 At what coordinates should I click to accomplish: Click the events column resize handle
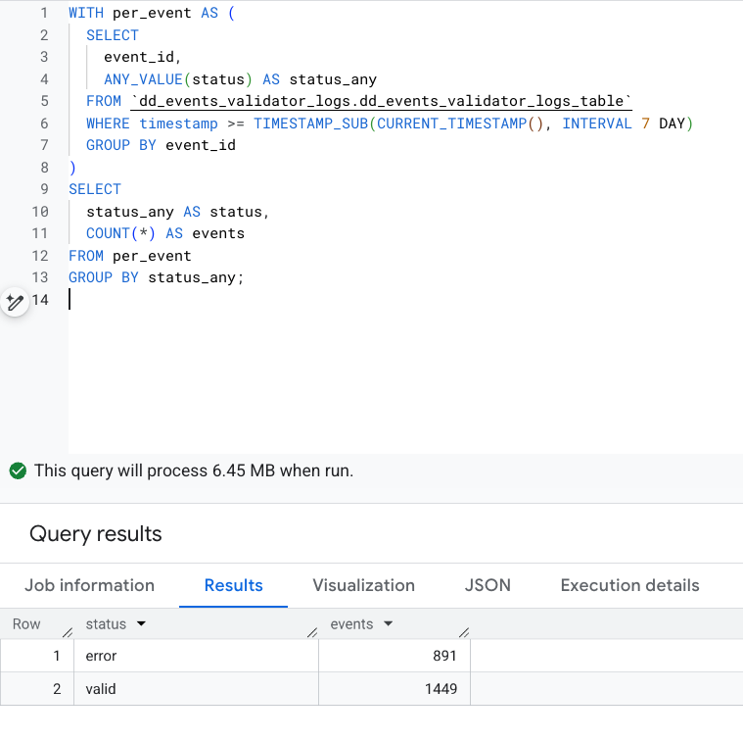coord(464,632)
